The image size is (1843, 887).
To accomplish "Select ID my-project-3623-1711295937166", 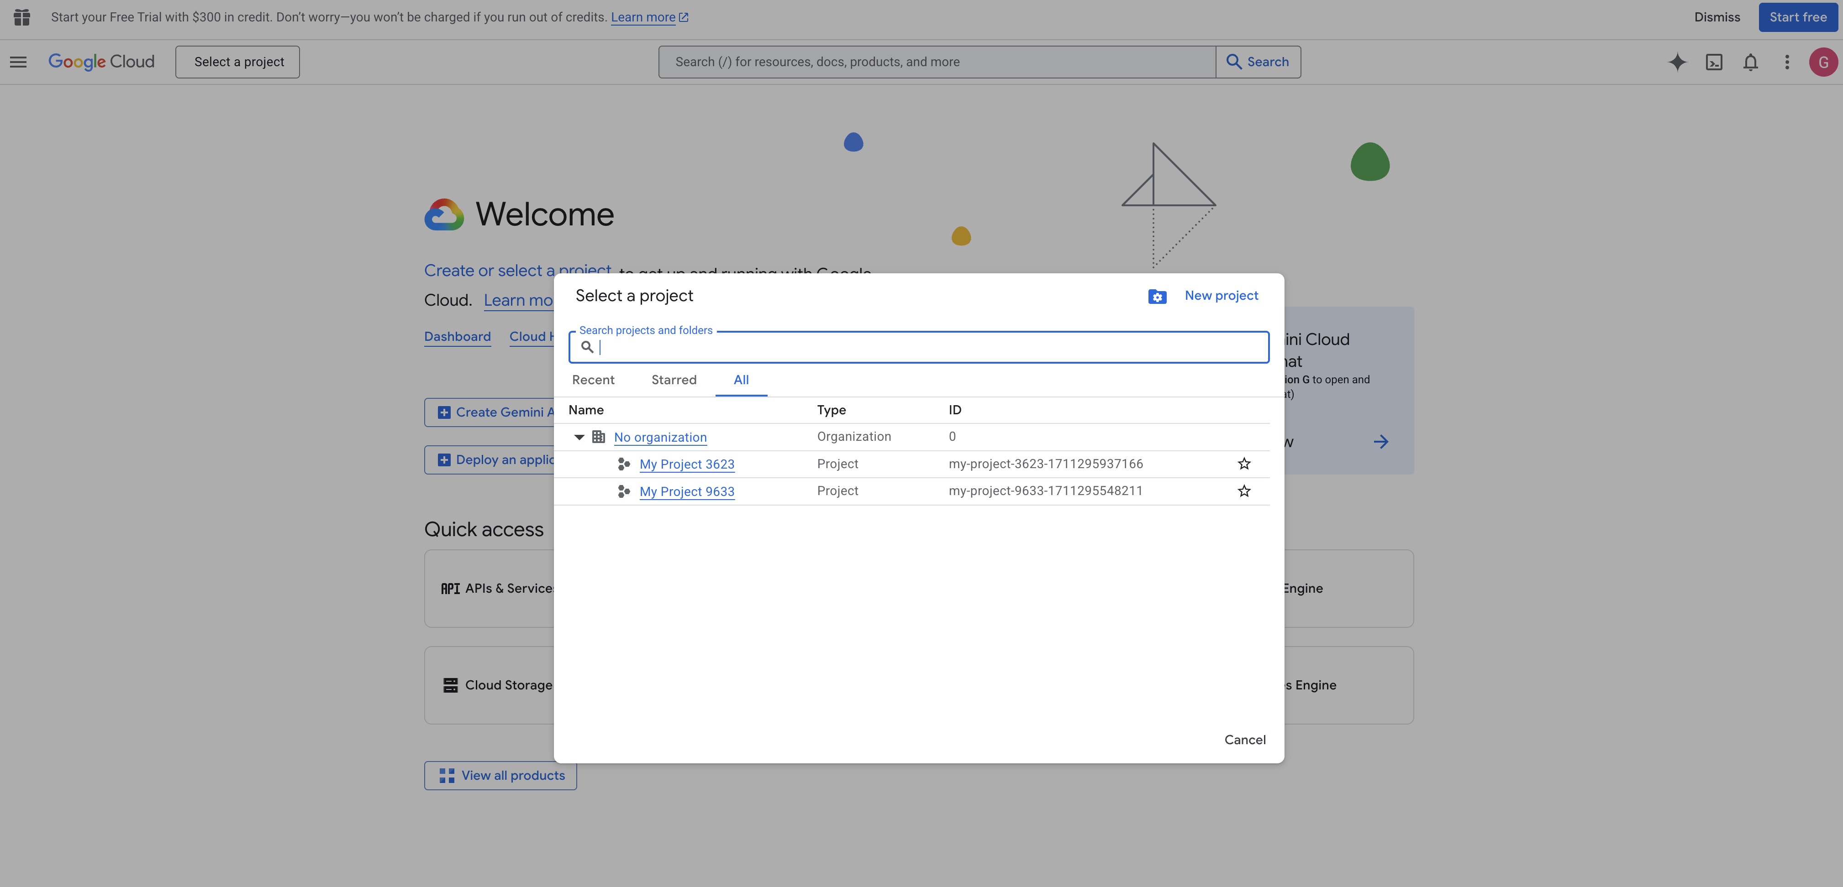I will [x=1045, y=464].
